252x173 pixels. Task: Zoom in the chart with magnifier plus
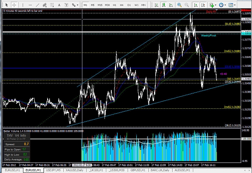tap(179, 5)
